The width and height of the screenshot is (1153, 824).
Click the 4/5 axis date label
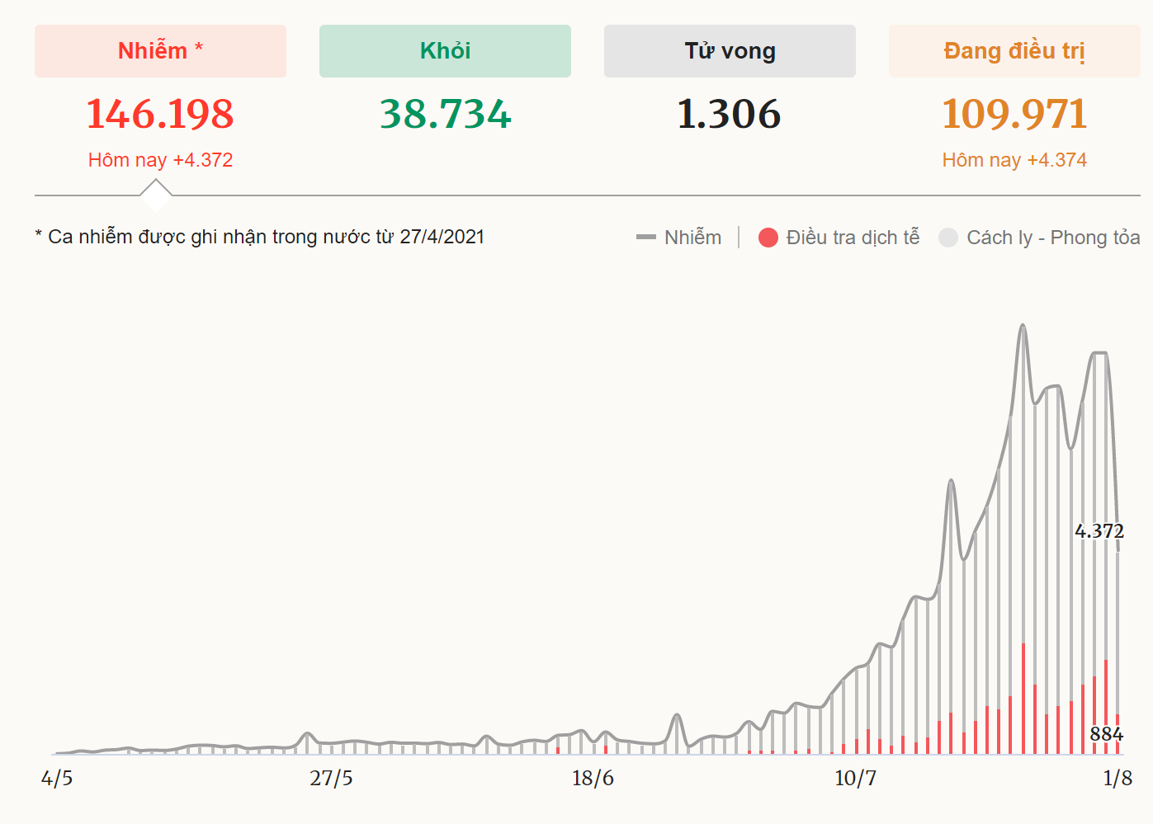point(57,778)
